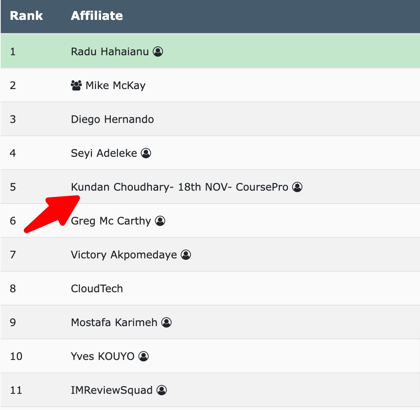Viewport: 420px width, 410px height.
Task: Click the Victory Akpomedaye name
Action: point(124,255)
